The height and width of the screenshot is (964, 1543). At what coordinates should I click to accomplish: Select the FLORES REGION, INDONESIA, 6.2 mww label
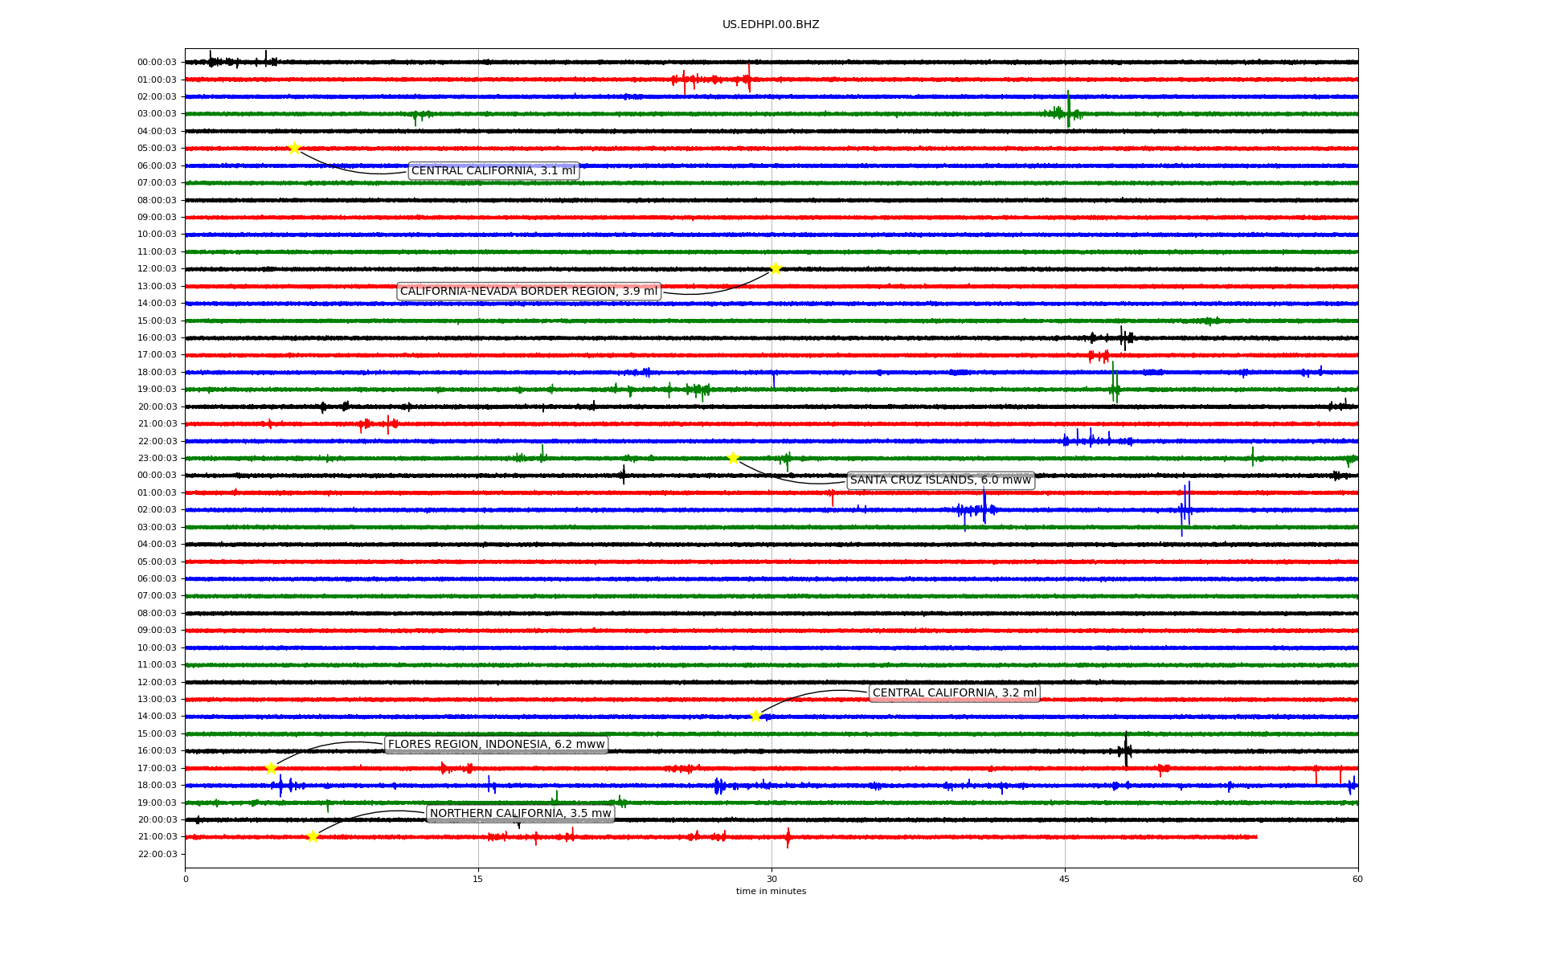(496, 745)
